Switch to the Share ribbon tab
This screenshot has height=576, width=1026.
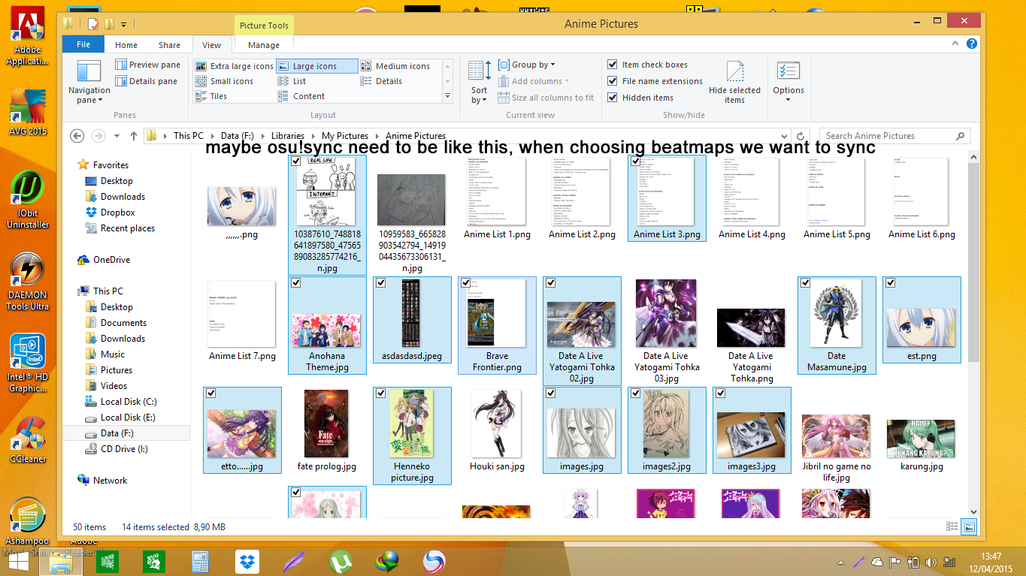tap(170, 45)
